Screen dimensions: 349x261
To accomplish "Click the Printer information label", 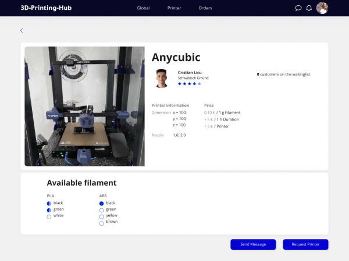I will coord(170,106).
